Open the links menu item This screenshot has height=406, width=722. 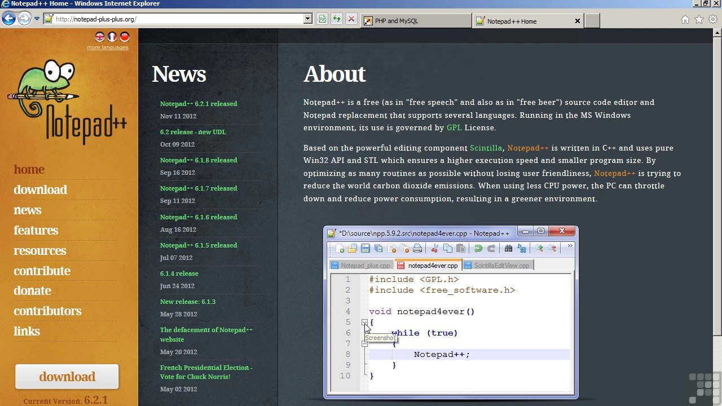click(27, 331)
